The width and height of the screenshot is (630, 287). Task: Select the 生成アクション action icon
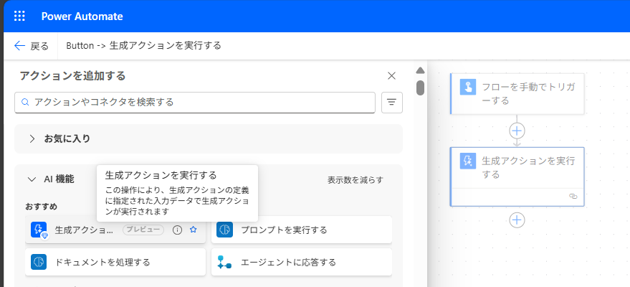(x=39, y=230)
